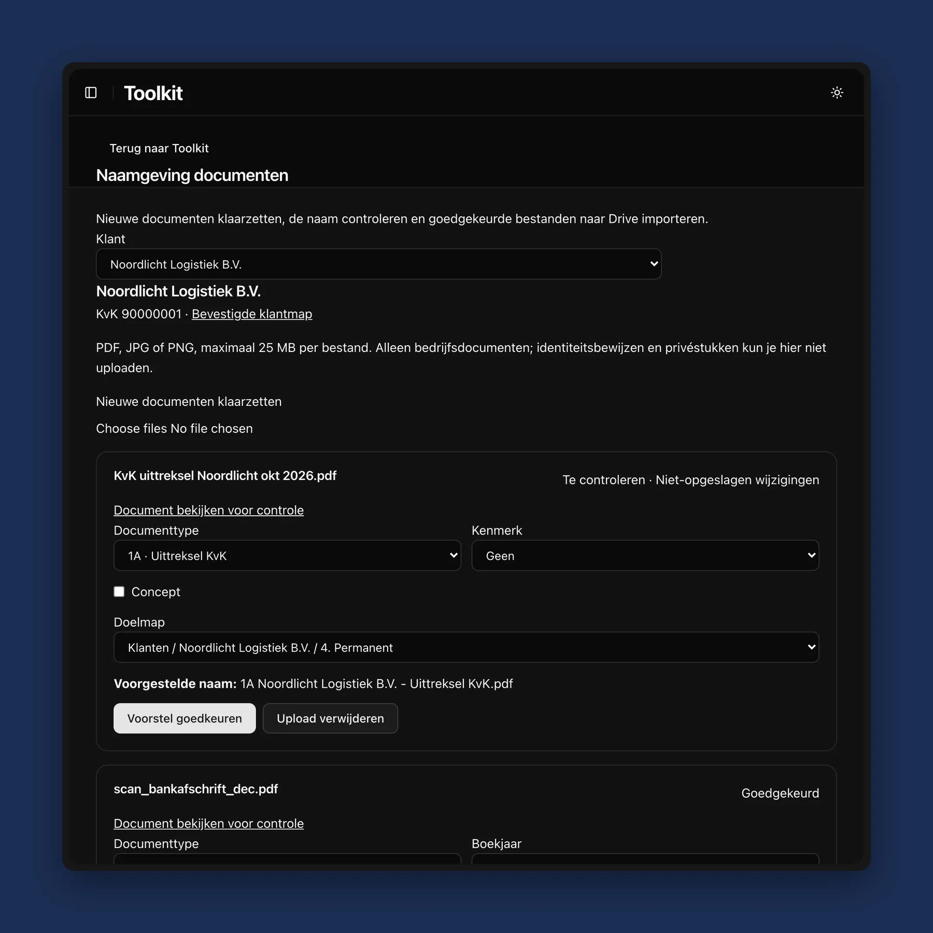Click the Te controleren status text
Image resolution: width=933 pixels, height=933 pixels.
(604, 480)
